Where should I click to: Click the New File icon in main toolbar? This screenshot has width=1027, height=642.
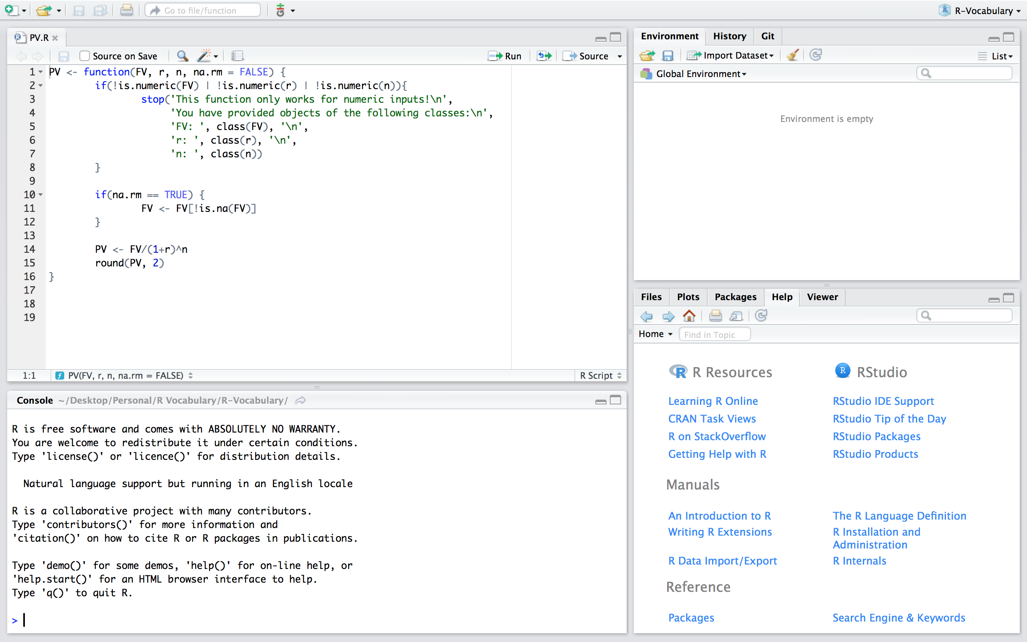coord(12,10)
